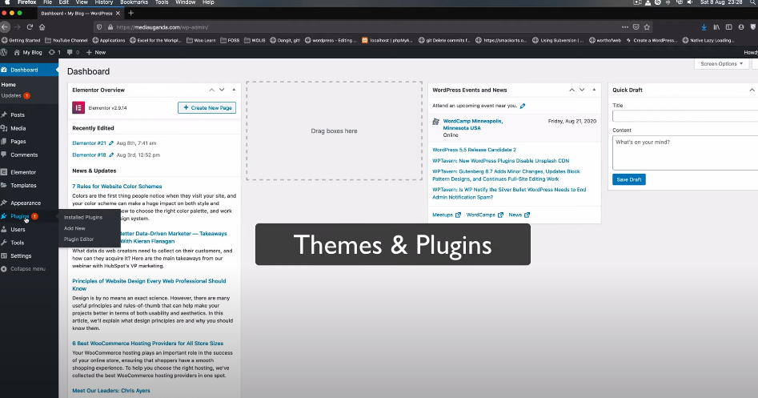Image resolution: width=758 pixels, height=398 pixels.
Task: Go to Firefox home page icon
Action: pyautogui.click(x=42, y=27)
